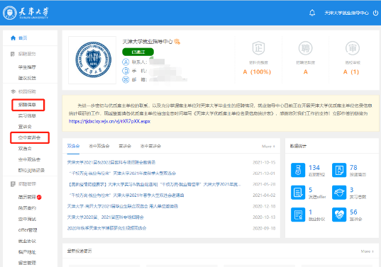Open the Tianjin University logo in header
This screenshot has width=381, height=267.
point(26,13)
